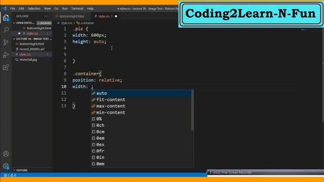Choose the fit-content suggestion
Screen dimensions: 324x182
141,100
